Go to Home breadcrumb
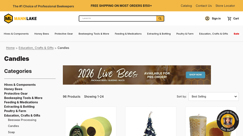The image size is (243, 136). (x=10, y=48)
